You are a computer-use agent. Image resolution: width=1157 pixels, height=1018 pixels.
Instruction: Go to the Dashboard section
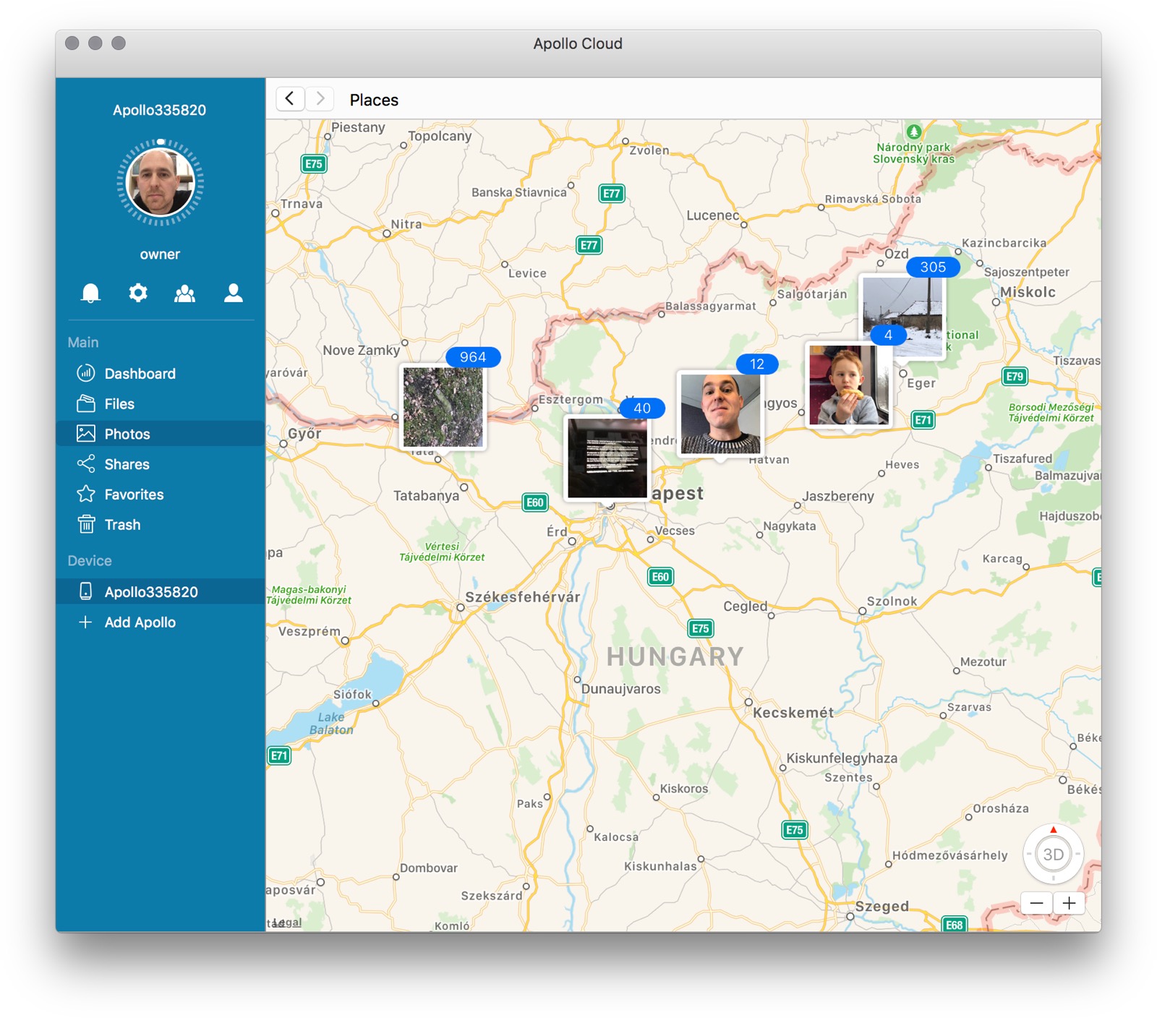point(161,373)
